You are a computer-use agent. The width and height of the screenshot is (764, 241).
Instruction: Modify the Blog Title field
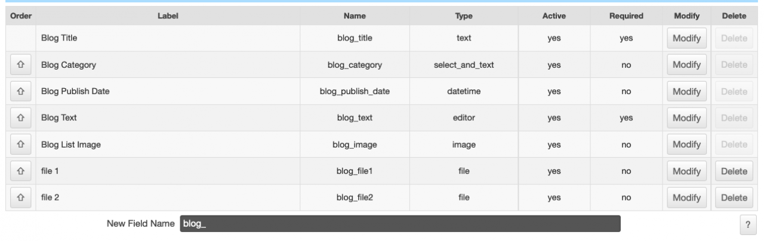click(x=686, y=39)
